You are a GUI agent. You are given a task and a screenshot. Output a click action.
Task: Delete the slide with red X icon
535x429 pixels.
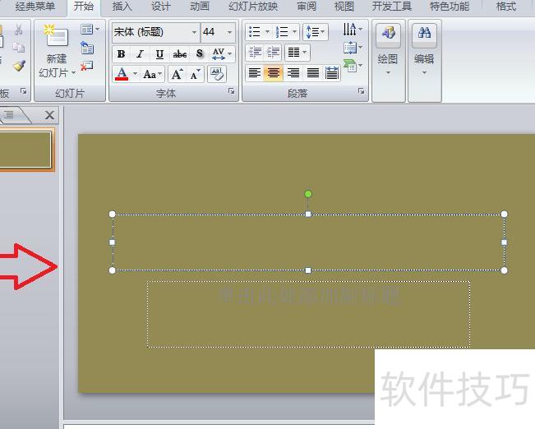click(87, 66)
